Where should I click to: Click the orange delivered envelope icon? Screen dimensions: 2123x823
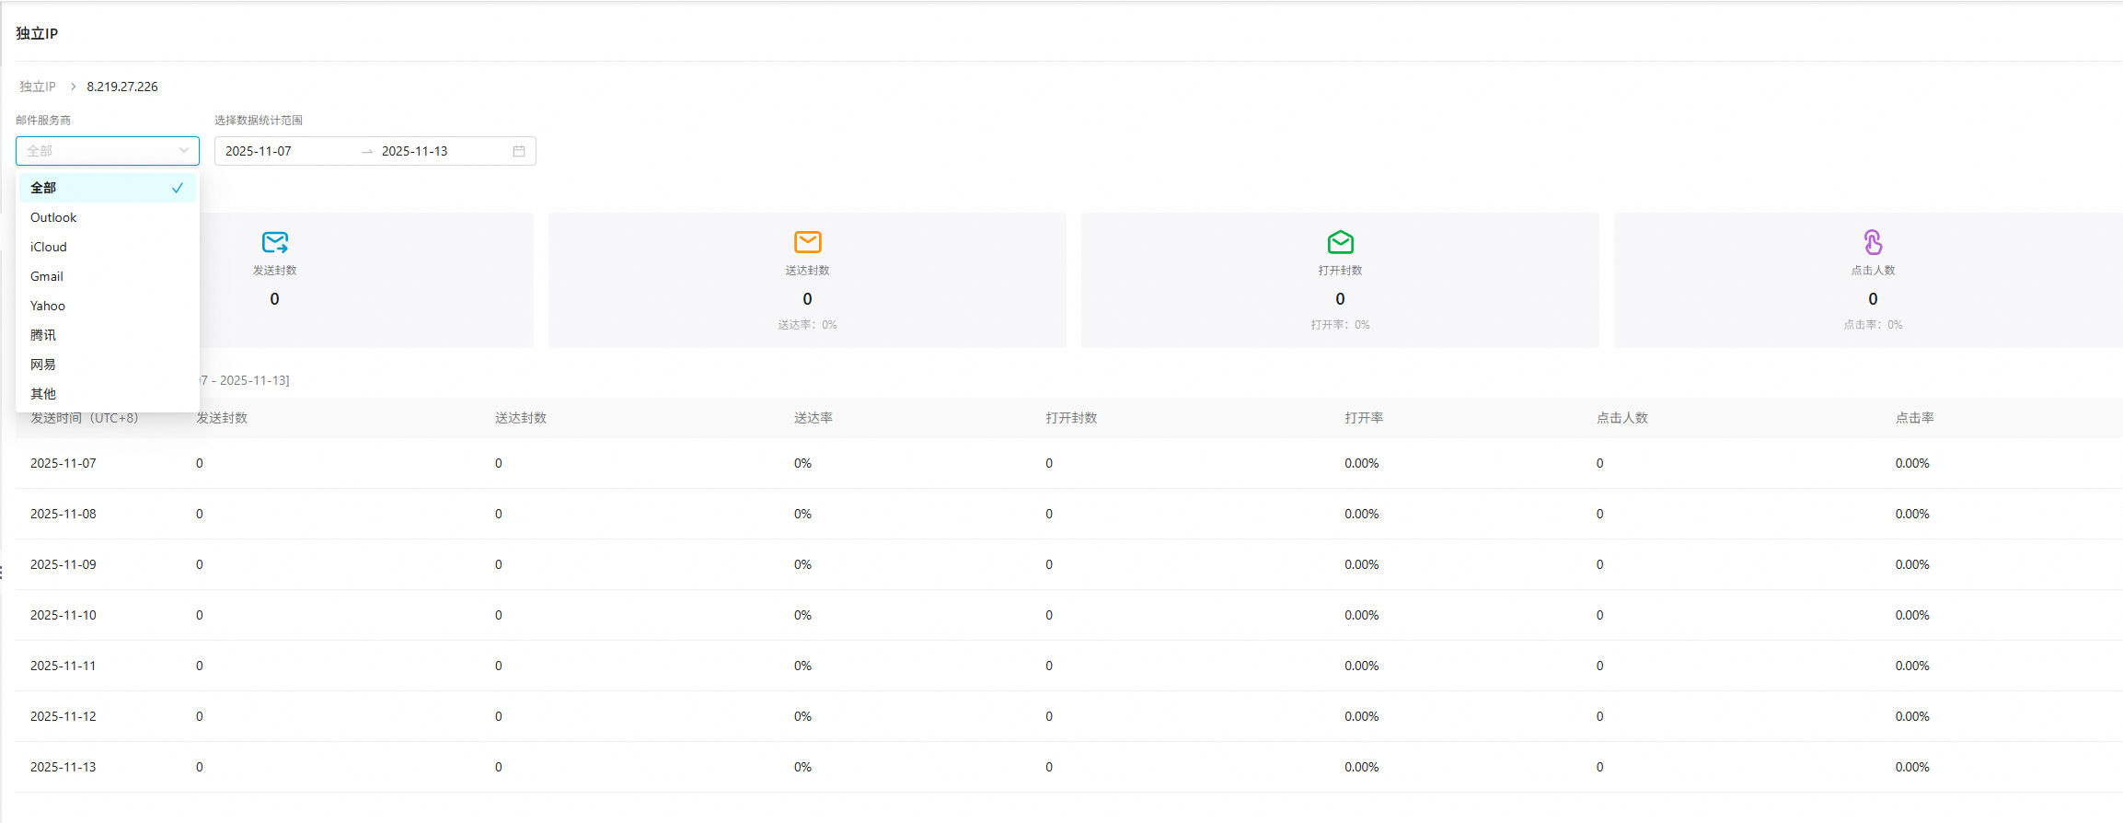[807, 242]
